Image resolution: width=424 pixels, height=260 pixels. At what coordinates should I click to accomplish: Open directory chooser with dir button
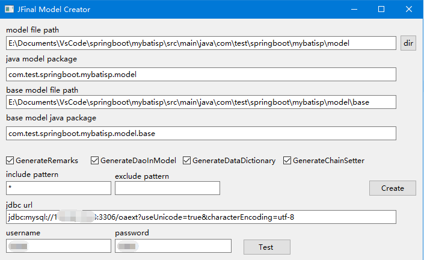[x=408, y=43]
